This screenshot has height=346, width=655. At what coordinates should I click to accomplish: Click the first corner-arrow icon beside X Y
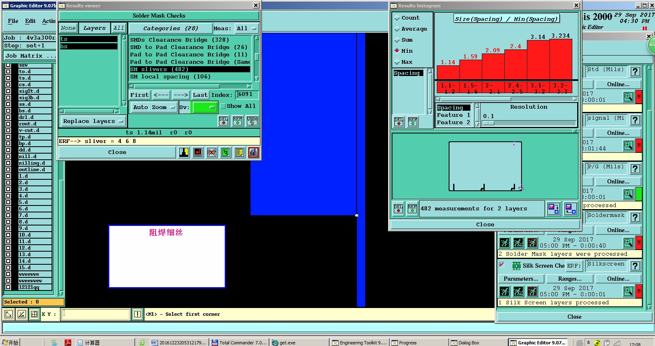point(9,314)
